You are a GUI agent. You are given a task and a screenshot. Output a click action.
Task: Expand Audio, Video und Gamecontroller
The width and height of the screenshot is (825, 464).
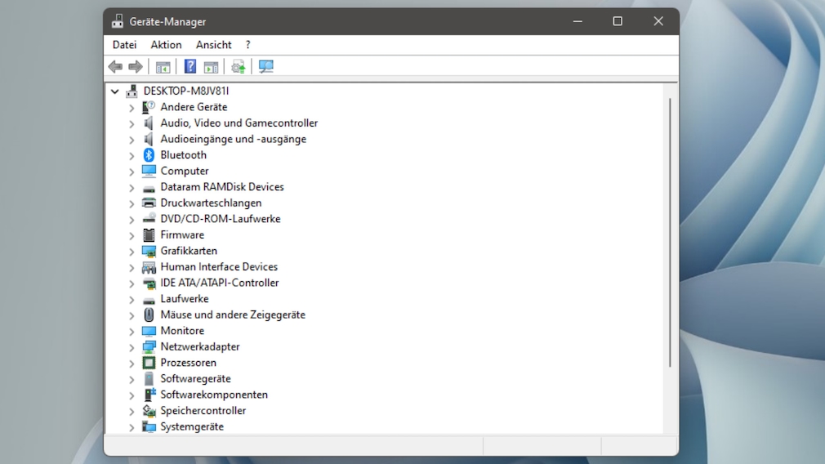[132, 123]
